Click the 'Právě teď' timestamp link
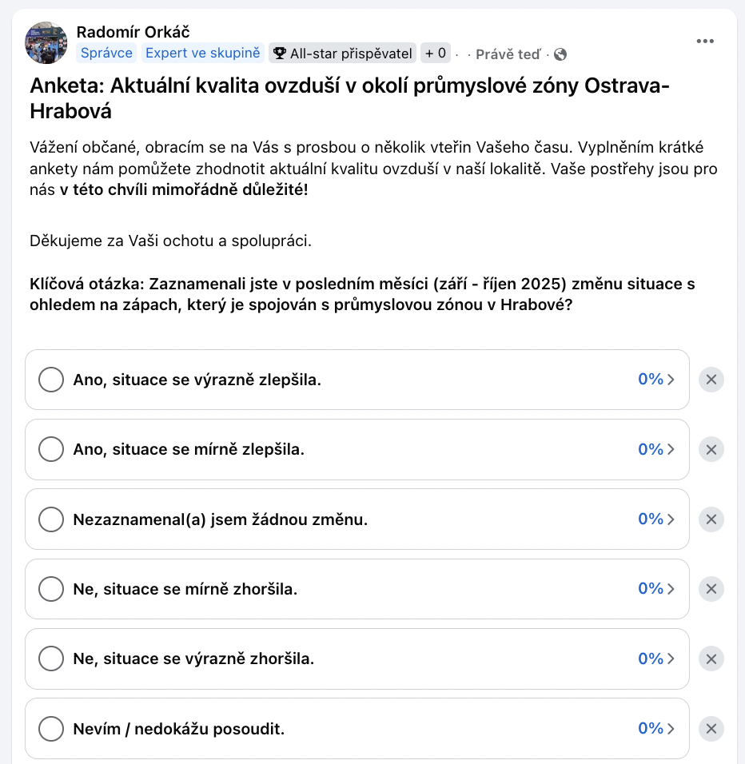 pos(508,54)
